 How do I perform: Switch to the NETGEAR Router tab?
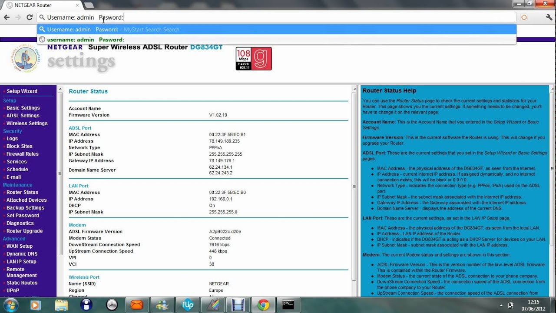pos(41,5)
